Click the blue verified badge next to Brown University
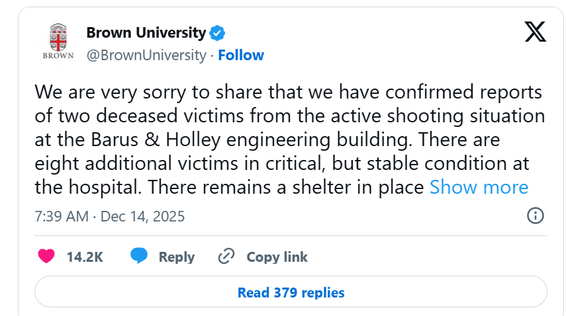The width and height of the screenshot is (566, 316). 218,32
